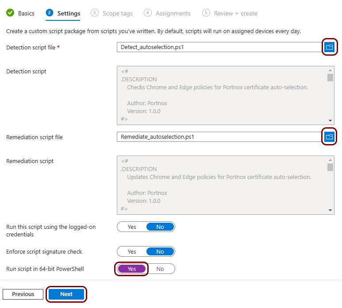342x308 pixels.
Task: Click the Previous button
Action: coord(23,294)
